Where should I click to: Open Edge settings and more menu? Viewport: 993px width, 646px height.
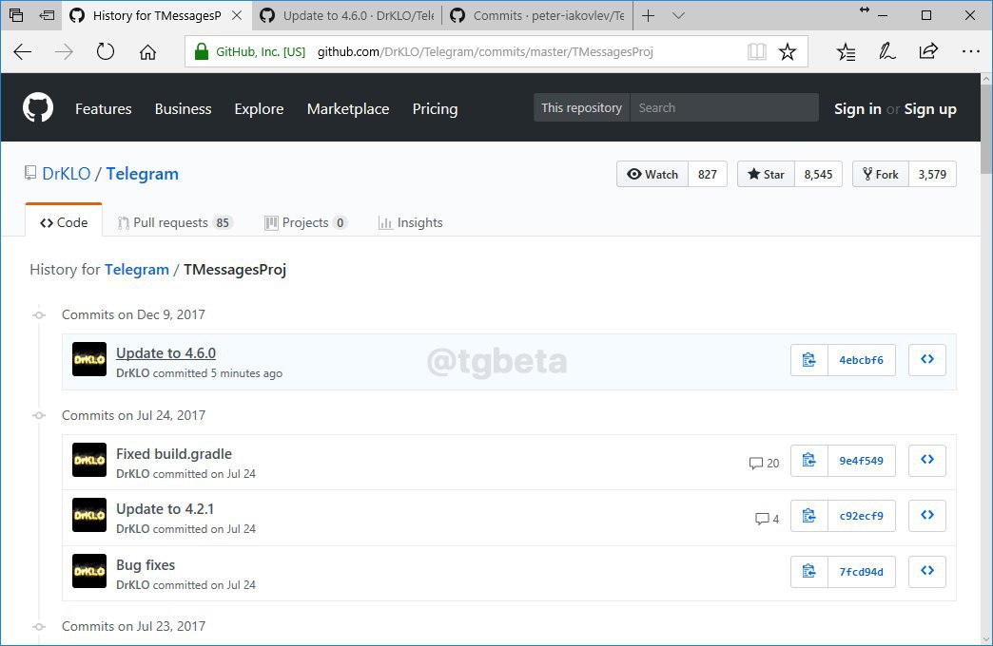coord(970,52)
